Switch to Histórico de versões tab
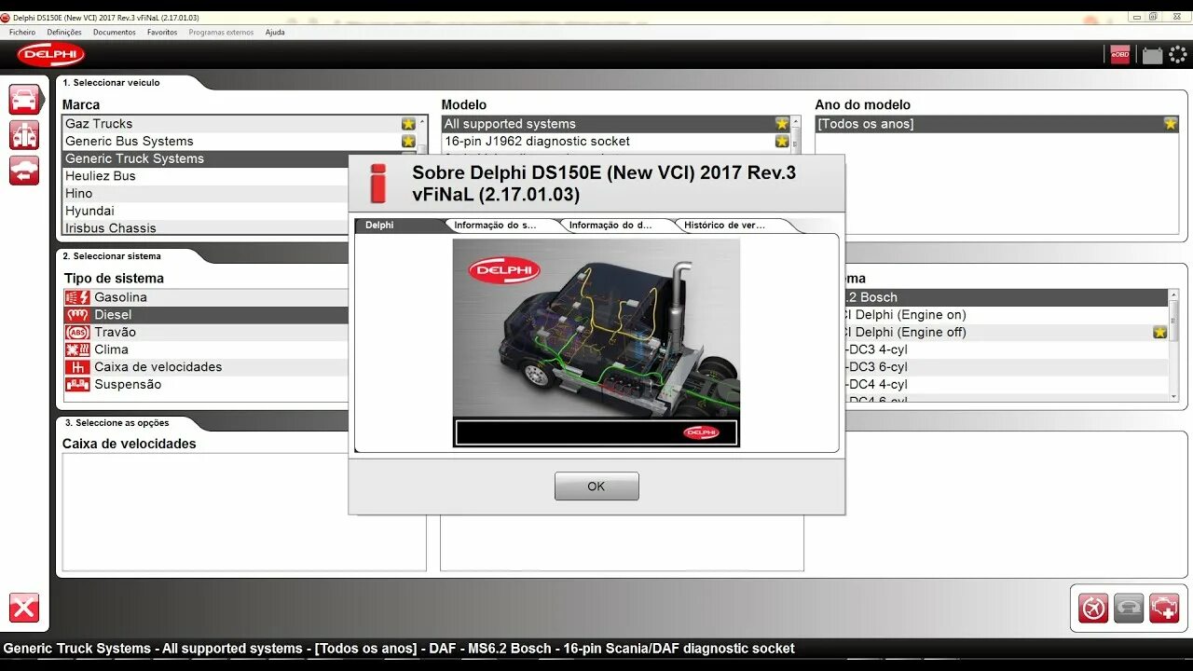 (x=731, y=225)
